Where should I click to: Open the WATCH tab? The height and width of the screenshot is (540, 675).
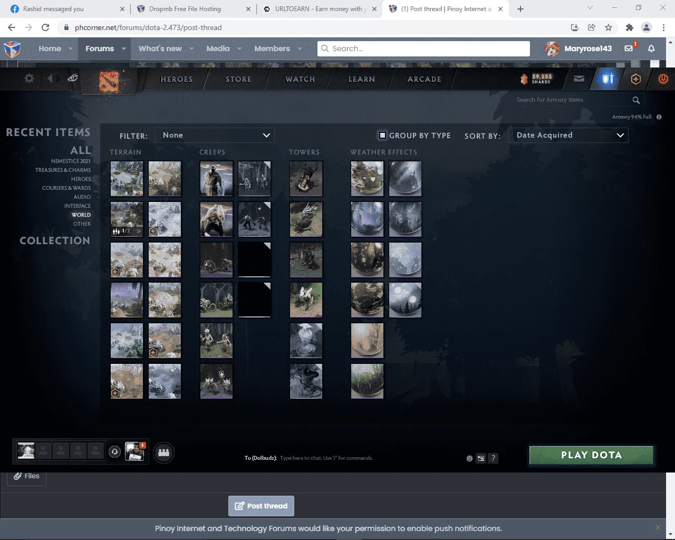[300, 79]
